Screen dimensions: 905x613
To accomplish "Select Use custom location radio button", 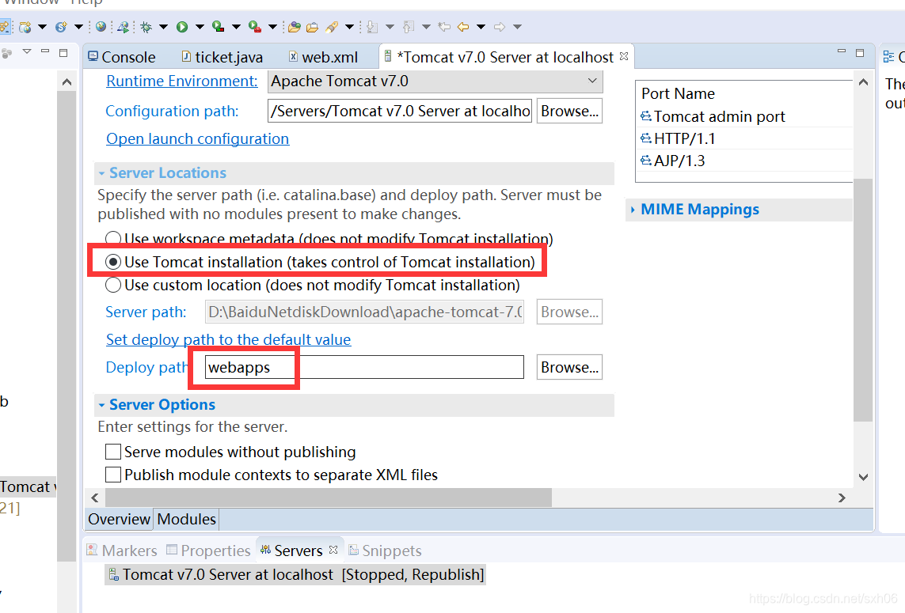I will (113, 285).
